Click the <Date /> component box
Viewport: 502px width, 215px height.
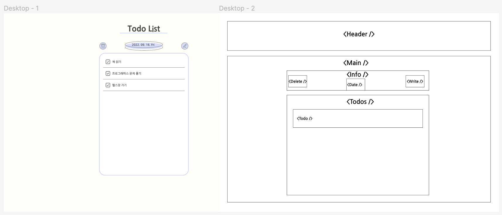point(356,85)
